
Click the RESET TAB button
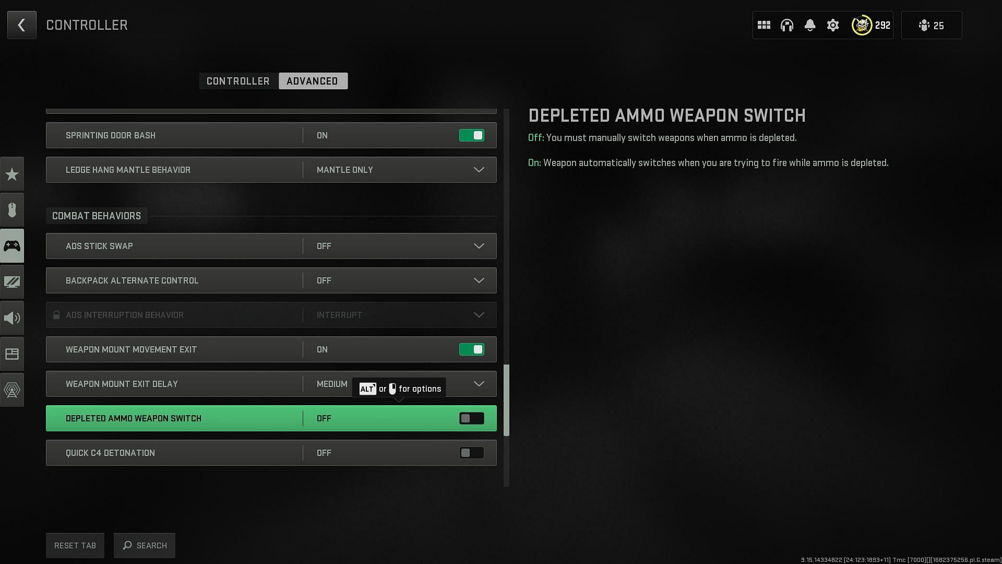tap(75, 545)
